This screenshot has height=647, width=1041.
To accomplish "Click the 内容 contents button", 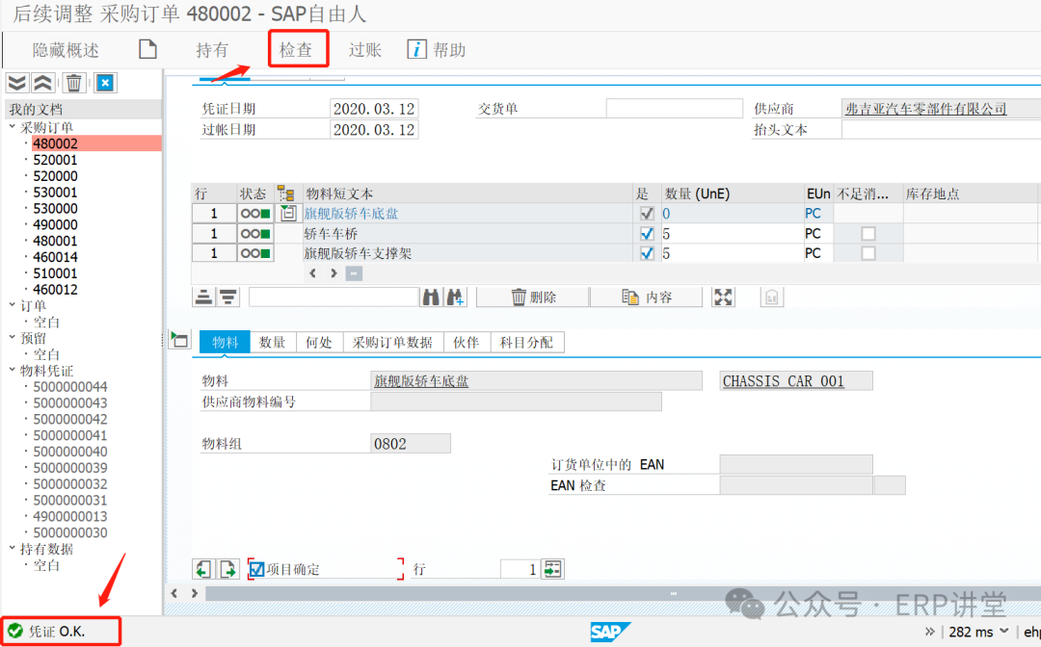I will (646, 297).
